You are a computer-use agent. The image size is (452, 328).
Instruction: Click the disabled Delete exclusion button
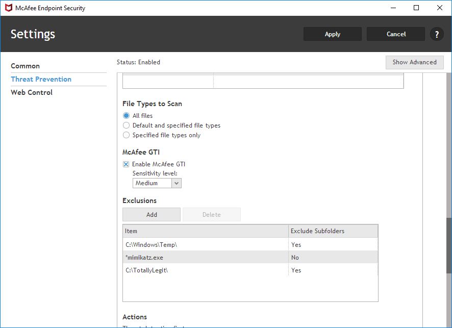point(212,214)
